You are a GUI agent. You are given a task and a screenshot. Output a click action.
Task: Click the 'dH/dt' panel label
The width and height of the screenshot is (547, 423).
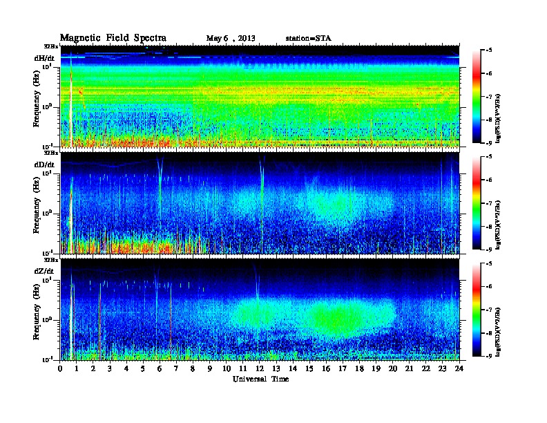coord(44,58)
